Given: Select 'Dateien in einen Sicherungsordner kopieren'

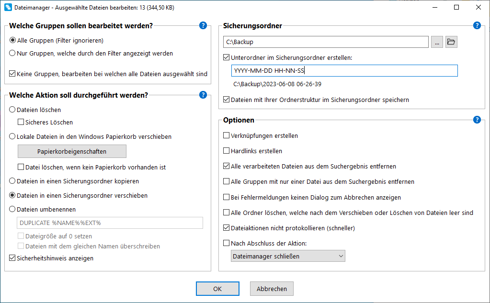Looking at the screenshot, I should tap(12, 181).
